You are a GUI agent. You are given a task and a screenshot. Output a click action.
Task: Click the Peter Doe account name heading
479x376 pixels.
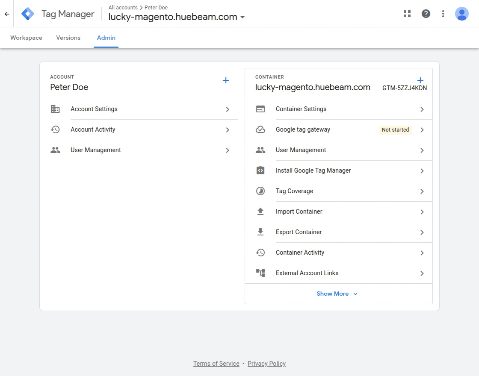pyautogui.click(x=69, y=87)
